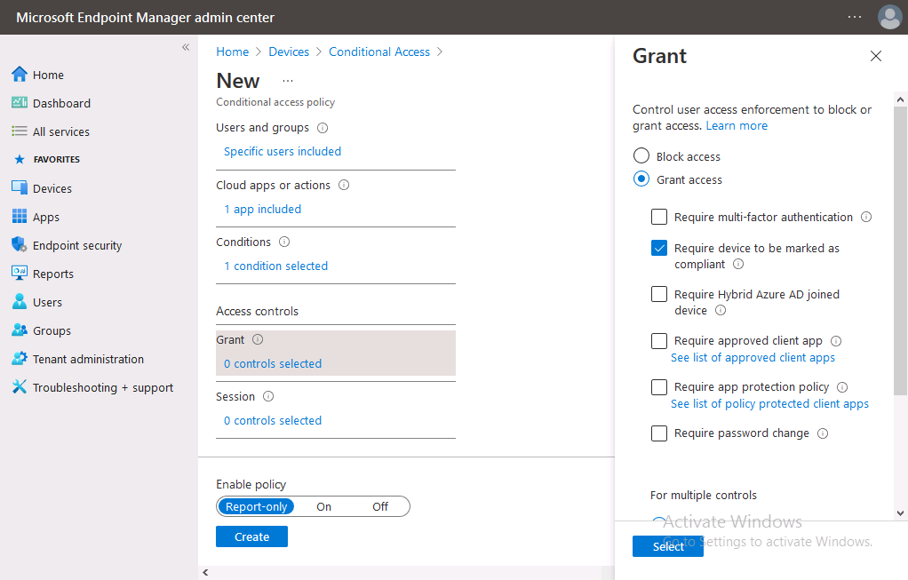Click the info icon beside Conditions
Image resolution: width=908 pixels, height=580 pixels.
[283, 242]
